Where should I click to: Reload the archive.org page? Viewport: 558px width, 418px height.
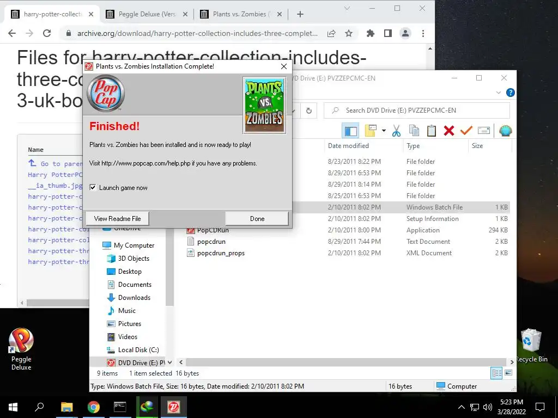tap(47, 33)
